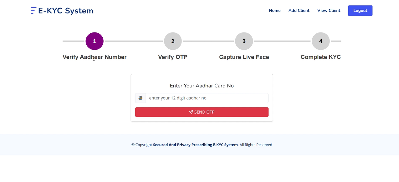The width and height of the screenshot is (399, 182).
Task: Click the Capture Live Face step label
Action: pos(244,57)
